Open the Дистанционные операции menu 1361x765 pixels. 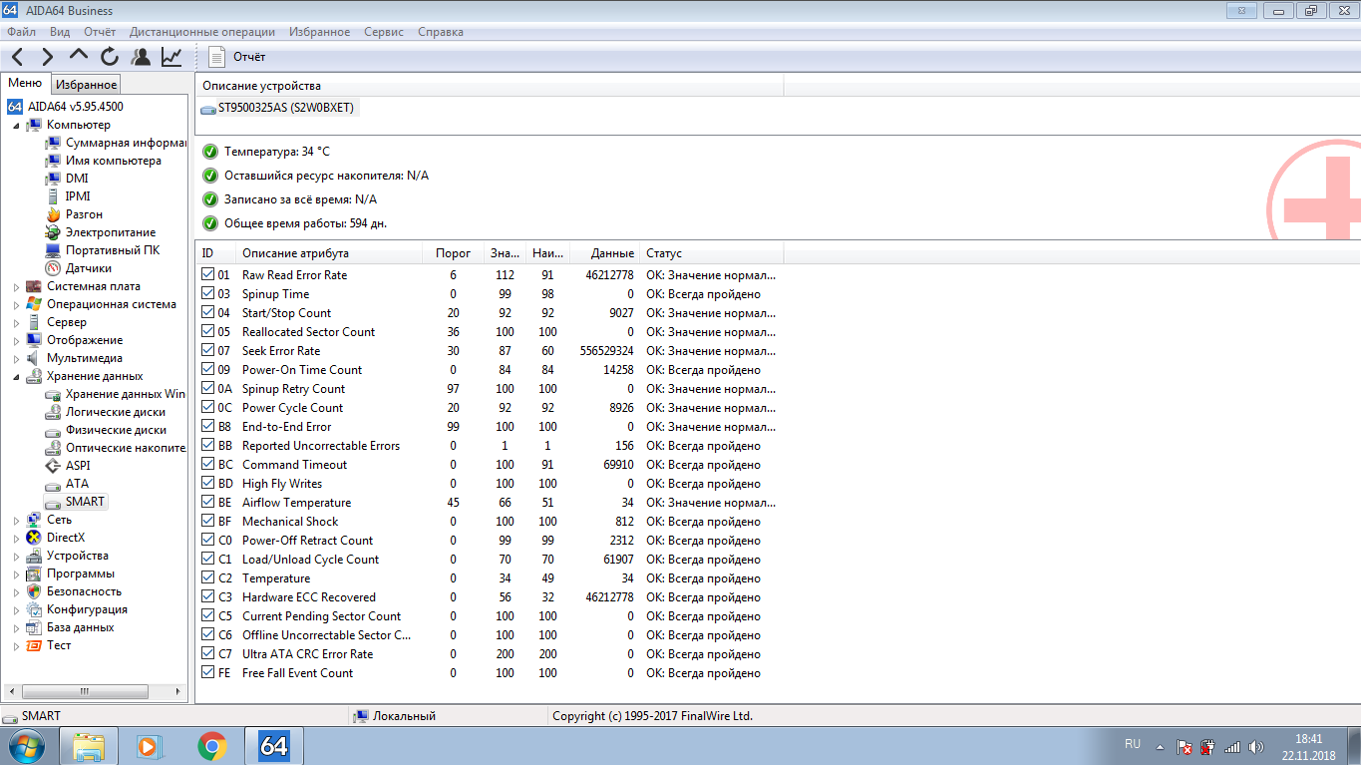[x=202, y=32]
